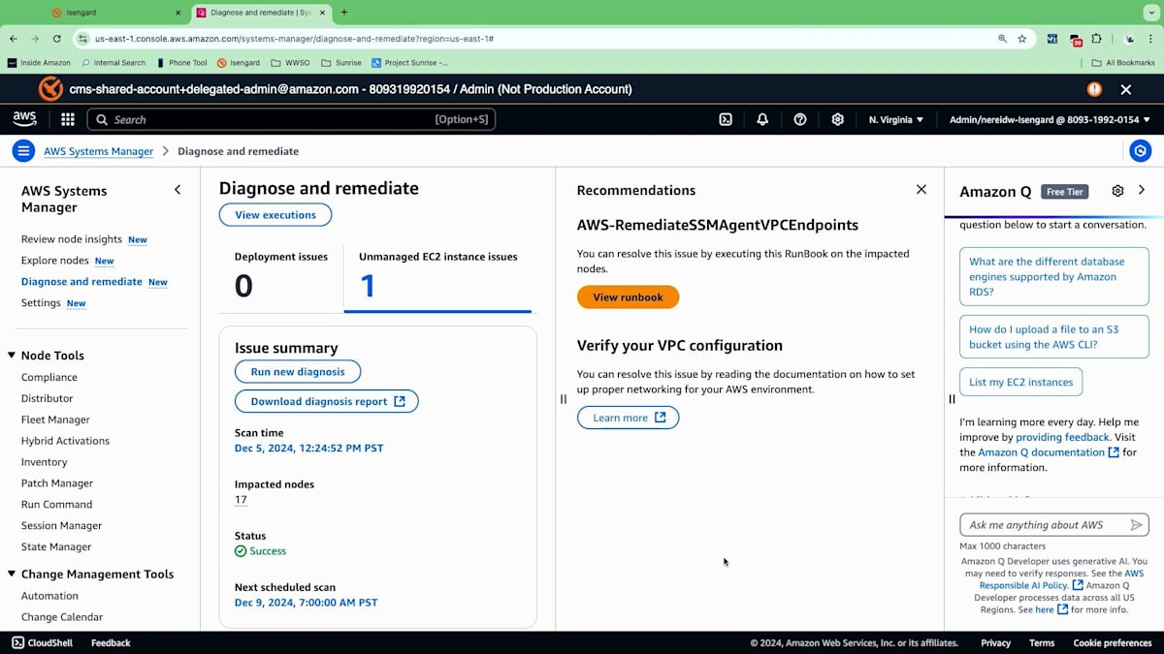Open browser zoom magnifier icon
The width and height of the screenshot is (1164, 654).
pos(1002,39)
